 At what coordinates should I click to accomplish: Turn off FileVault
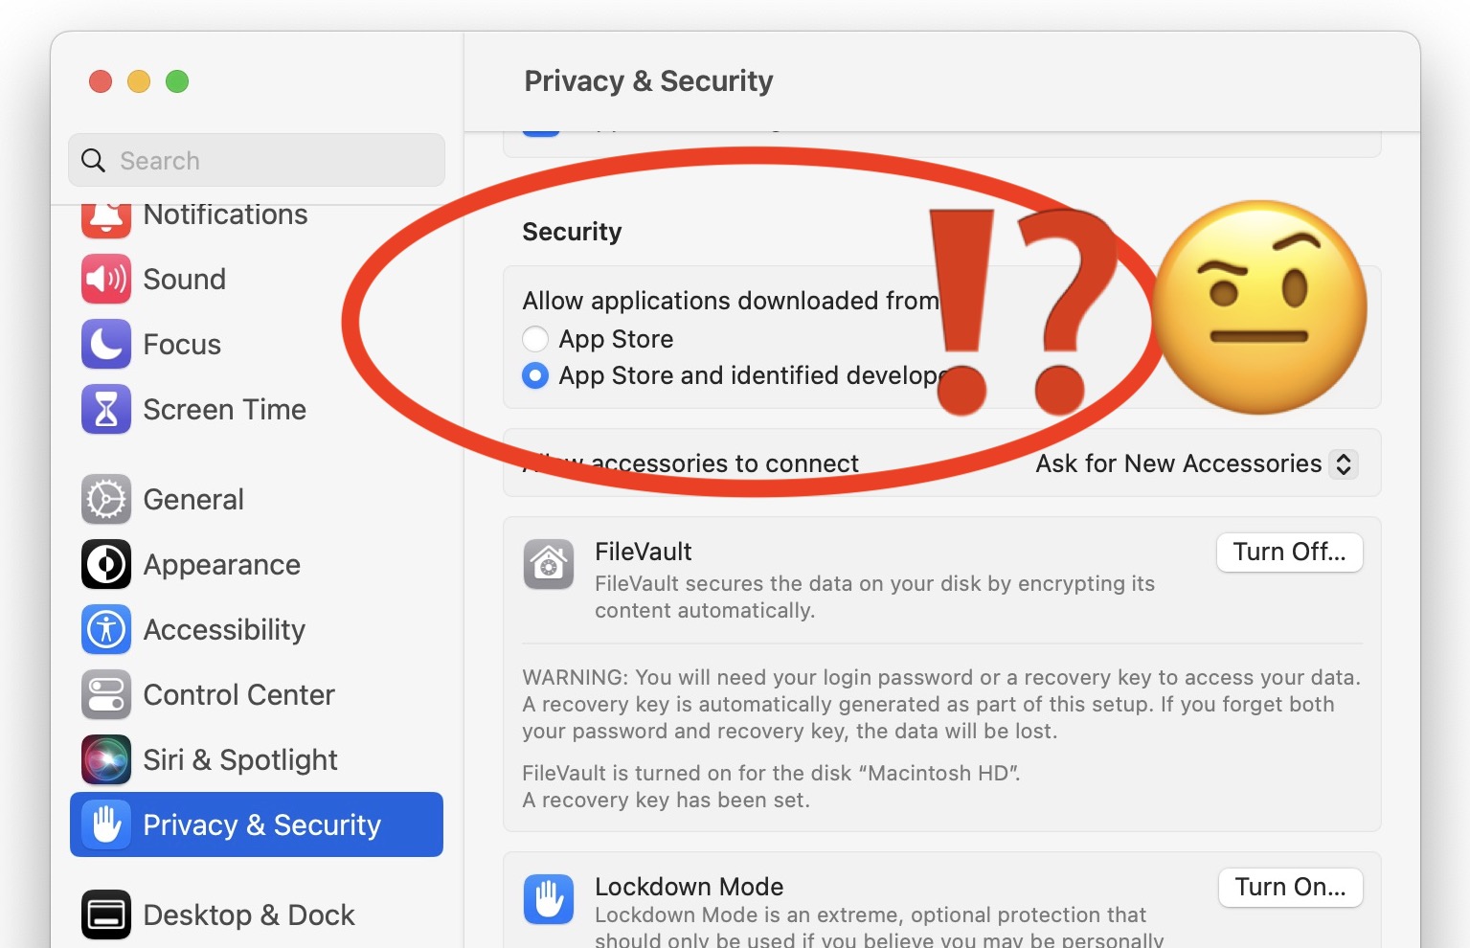pos(1289,553)
